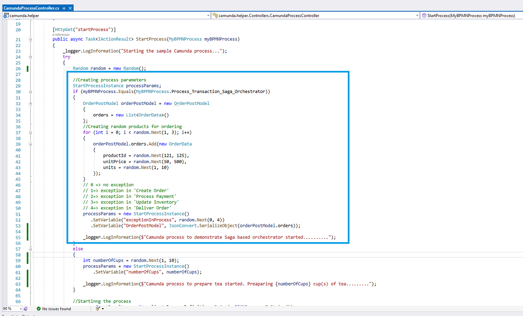Select the CamundaProcessController.cs document tab

coord(38,8)
